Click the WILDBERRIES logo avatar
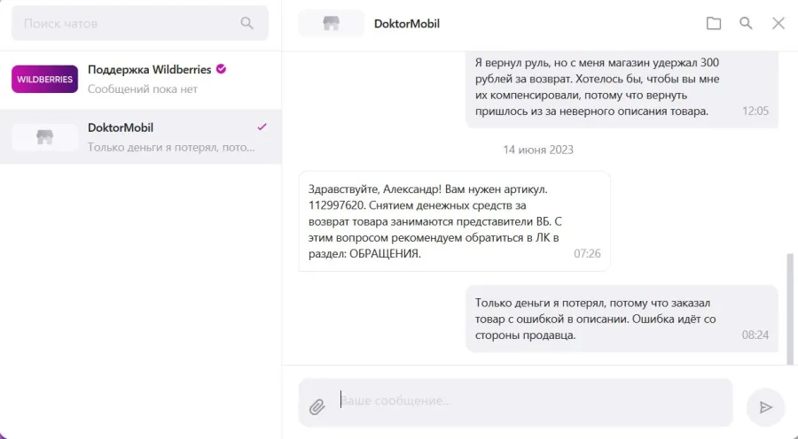 [45, 80]
